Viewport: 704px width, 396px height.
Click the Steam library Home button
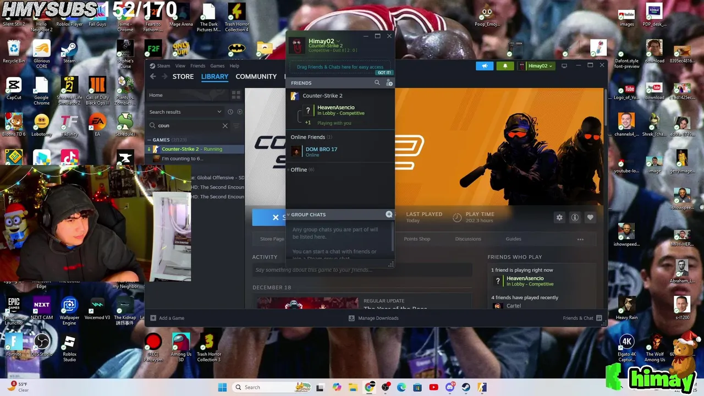(187, 95)
